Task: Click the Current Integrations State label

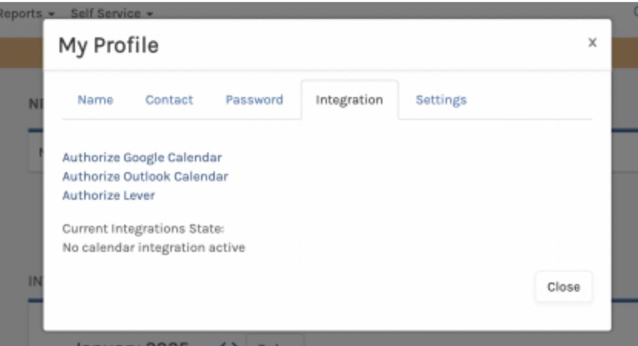Action: [143, 229]
